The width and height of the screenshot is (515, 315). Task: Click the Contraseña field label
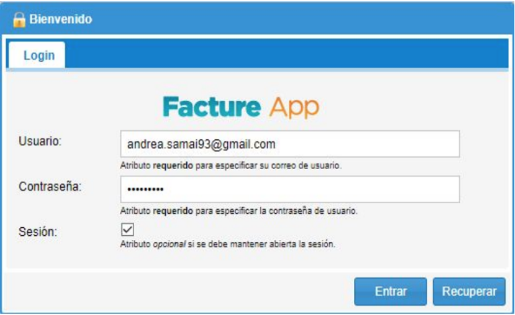(50, 186)
